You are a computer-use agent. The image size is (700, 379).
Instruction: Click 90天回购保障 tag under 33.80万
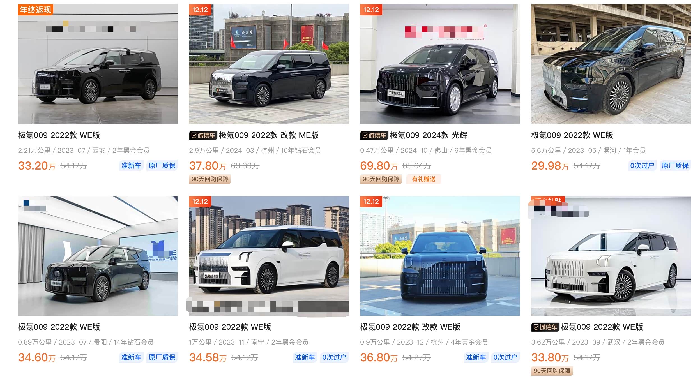552,371
